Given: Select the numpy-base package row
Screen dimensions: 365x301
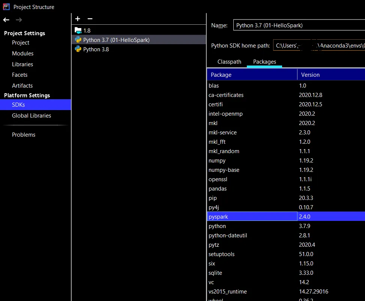Looking at the screenshot, I should [x=286, y=170].
